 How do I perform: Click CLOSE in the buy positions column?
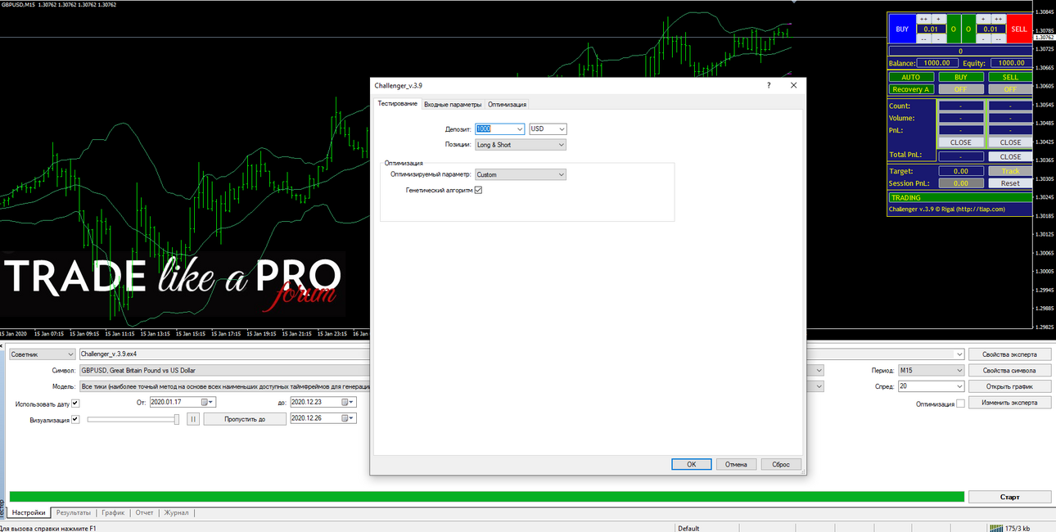pos(961,142)
